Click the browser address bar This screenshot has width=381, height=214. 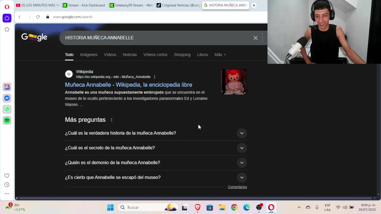point(158,17)
